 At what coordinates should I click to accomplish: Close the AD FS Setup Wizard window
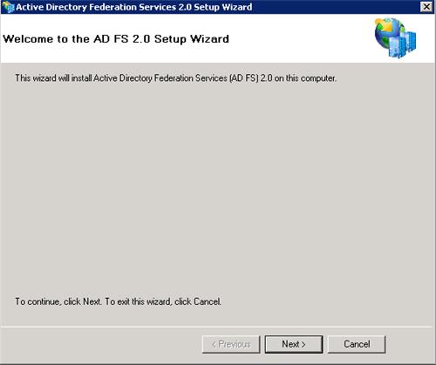point(426,7)
